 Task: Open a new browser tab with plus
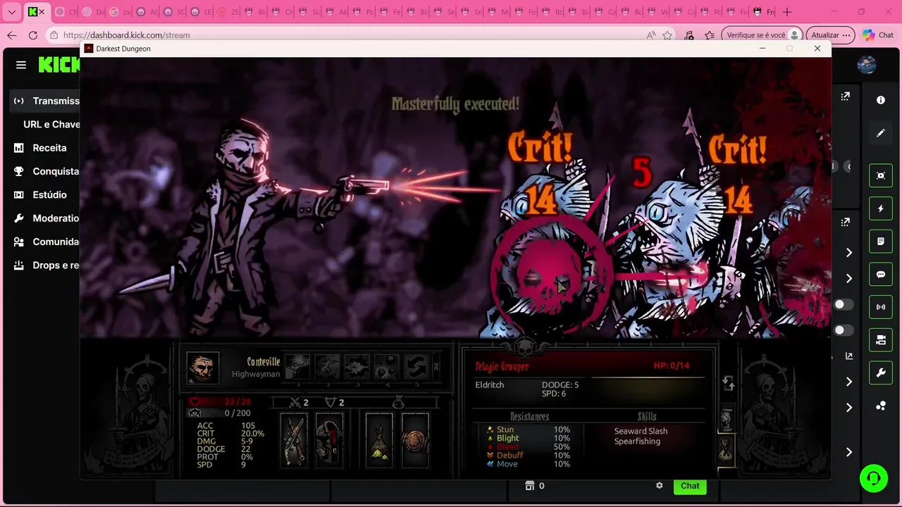(x=787, y=12)
